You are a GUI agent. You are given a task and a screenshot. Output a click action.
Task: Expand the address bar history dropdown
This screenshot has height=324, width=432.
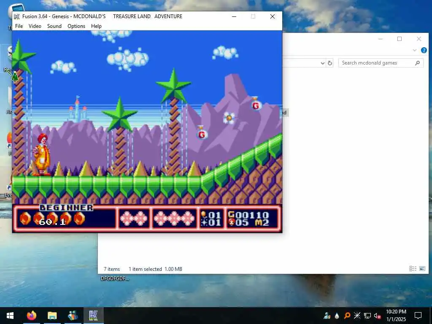(x=323, y=63)
